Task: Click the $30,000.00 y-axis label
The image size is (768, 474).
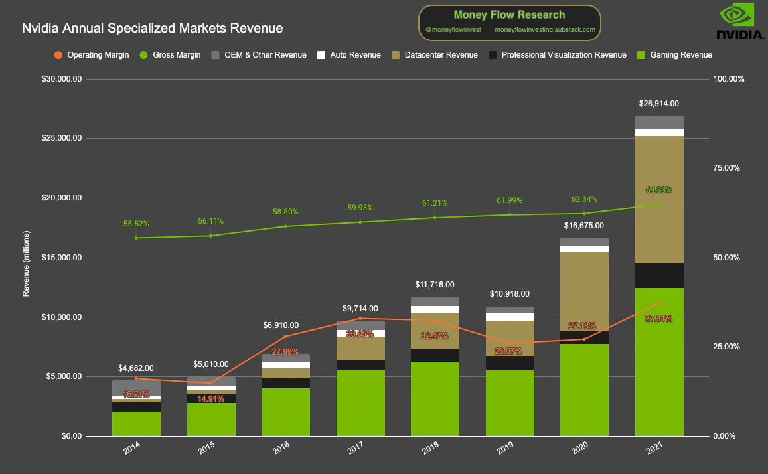Action: click(62, 79)
